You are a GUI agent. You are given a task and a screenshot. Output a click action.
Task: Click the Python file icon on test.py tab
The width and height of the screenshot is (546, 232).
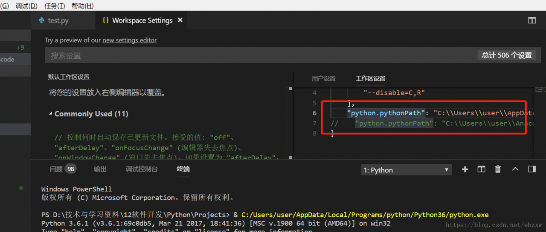coord(41,20)
